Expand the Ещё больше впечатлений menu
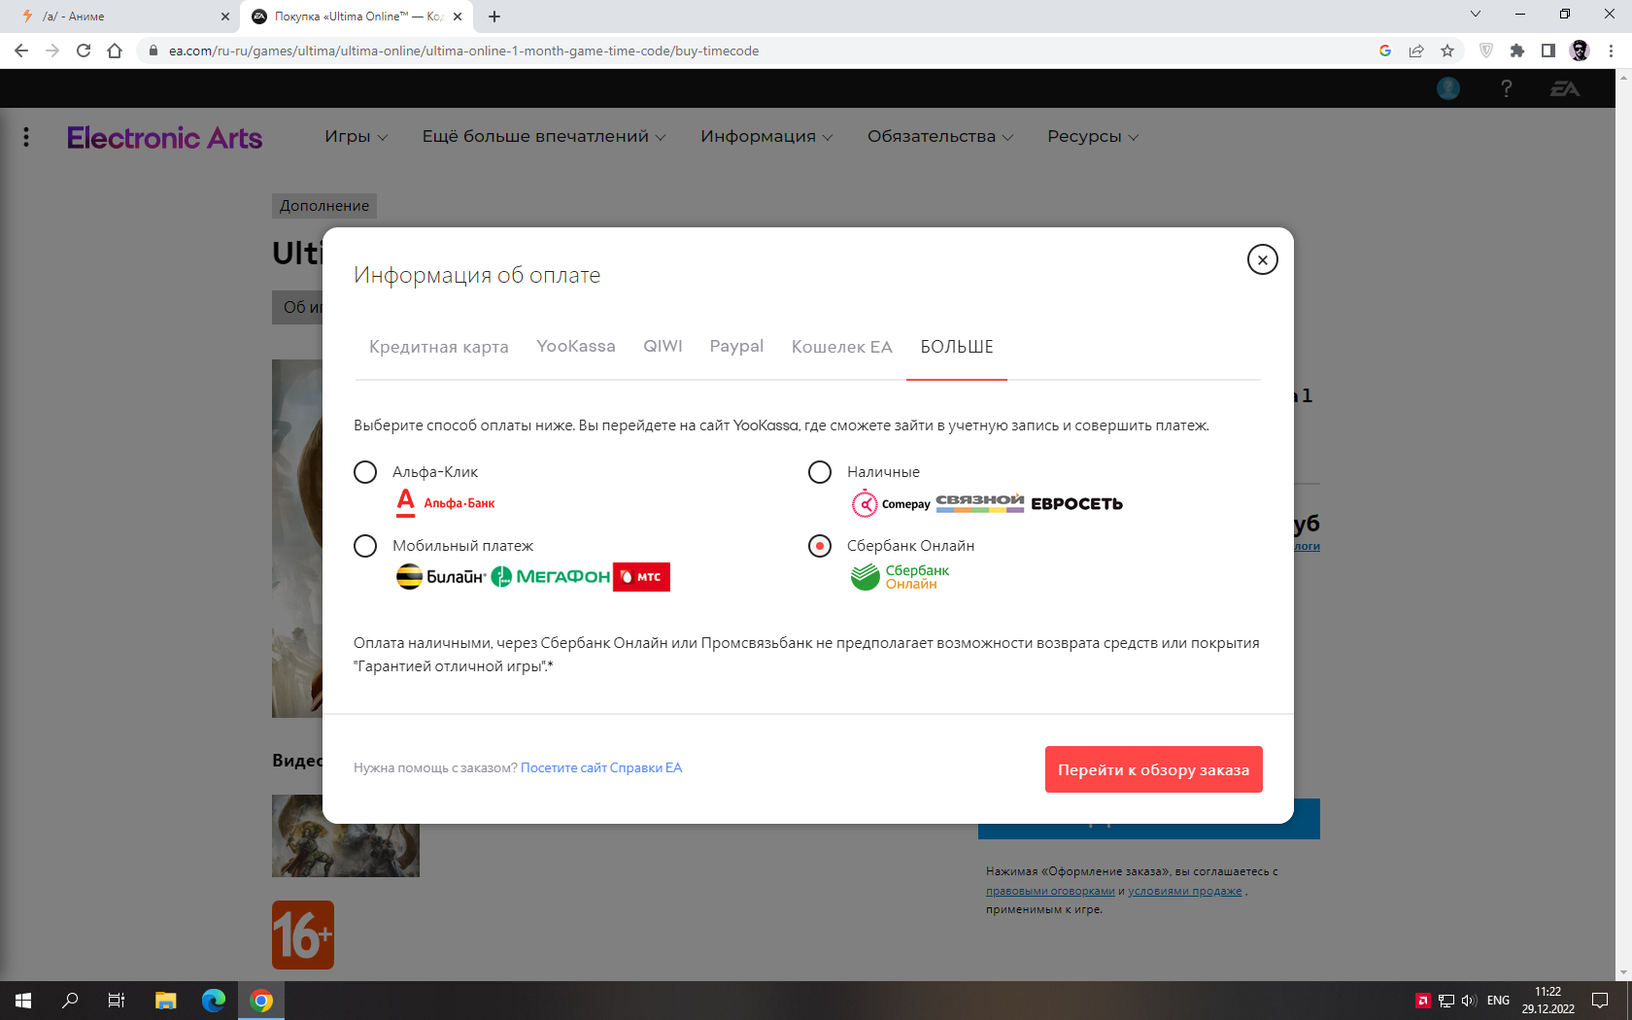This screenshot has width=1632, height=1020. coord(544,137)
